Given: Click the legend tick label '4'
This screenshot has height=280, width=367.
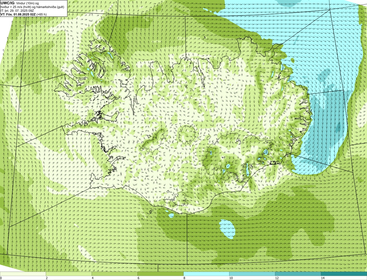Looking at the screenshot, I should pyautogui.click(x=92, y=278).
